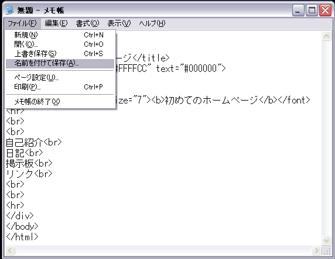Viewport: 335px width, 259px height.
Task: Choose 印刷(P)... to print
Action: 60,87
